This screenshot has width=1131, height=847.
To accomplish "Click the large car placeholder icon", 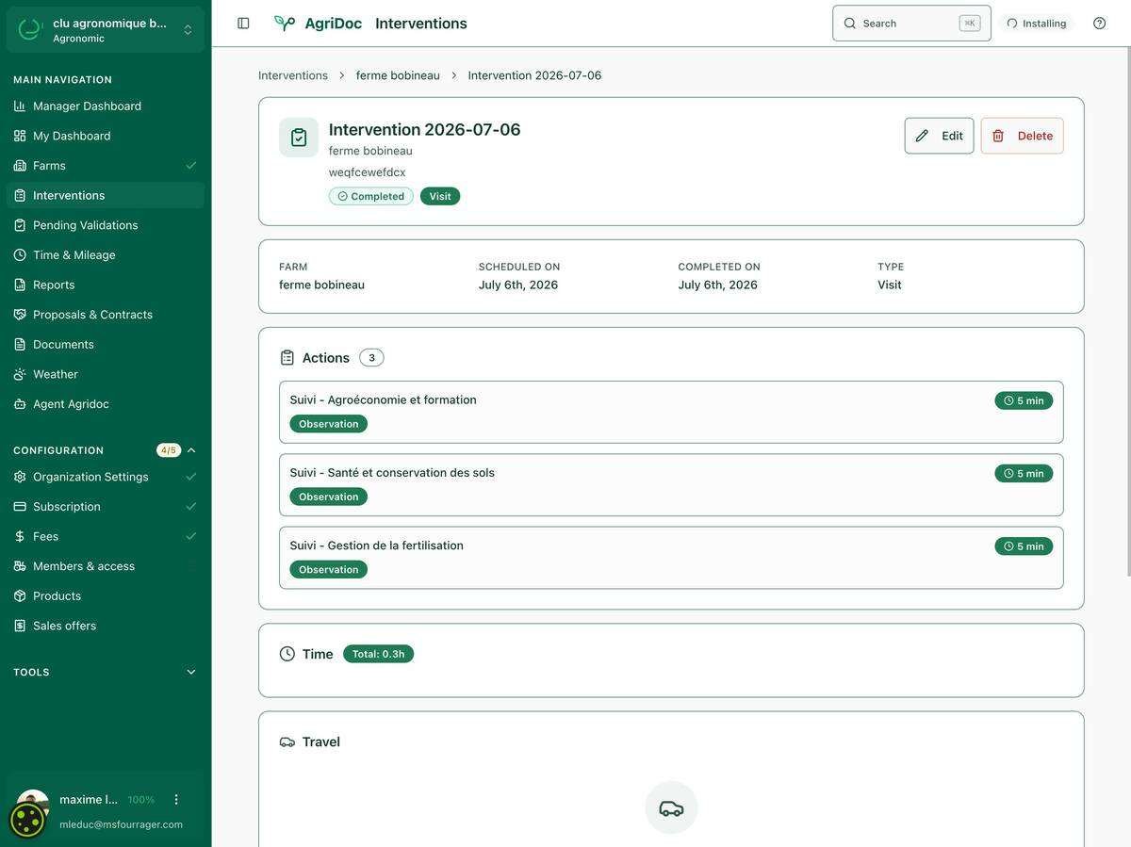I will [671, 808].
